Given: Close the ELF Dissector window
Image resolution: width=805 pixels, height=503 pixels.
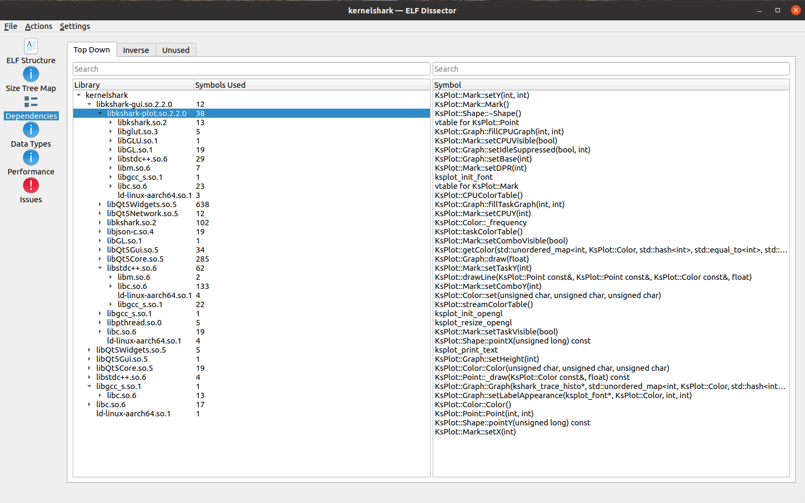Looking at the screenshot, I should pyautogui.click(x=796, y=10).
